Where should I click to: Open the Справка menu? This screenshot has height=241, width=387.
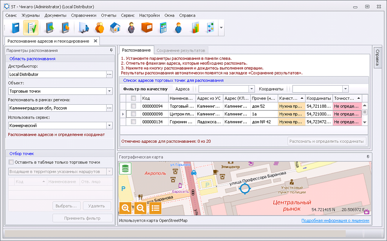187,15
